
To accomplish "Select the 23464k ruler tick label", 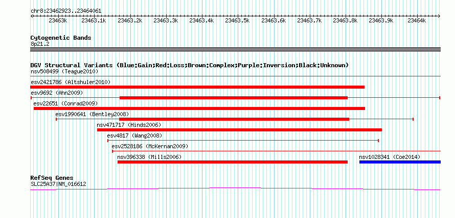I will 417,20.
